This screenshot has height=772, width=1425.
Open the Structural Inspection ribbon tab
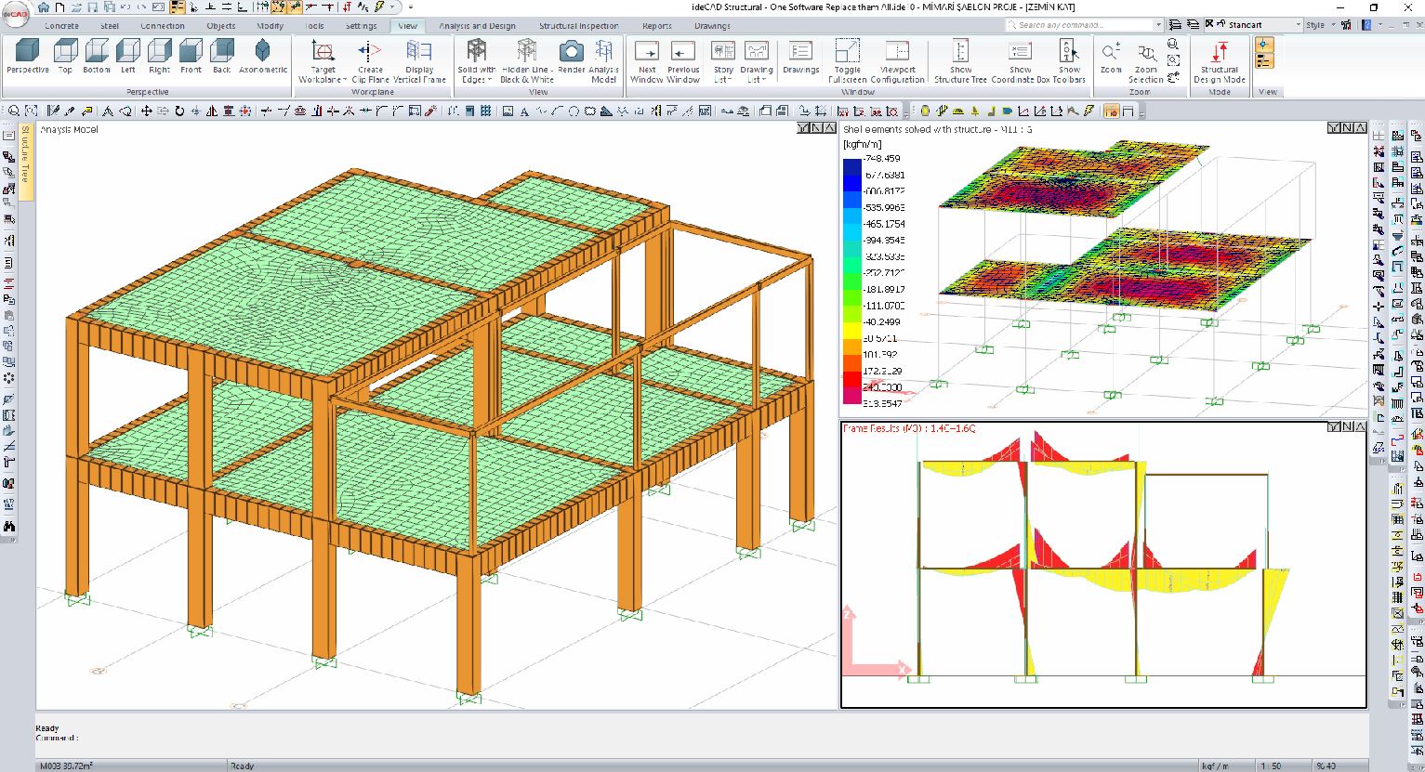[x=579, y=26]
